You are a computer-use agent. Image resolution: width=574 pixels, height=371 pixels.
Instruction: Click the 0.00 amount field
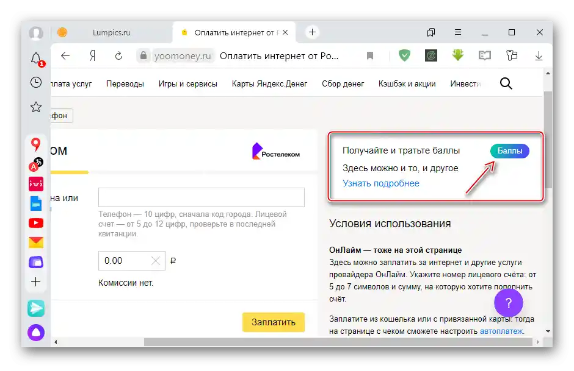[x=132, y=261]
